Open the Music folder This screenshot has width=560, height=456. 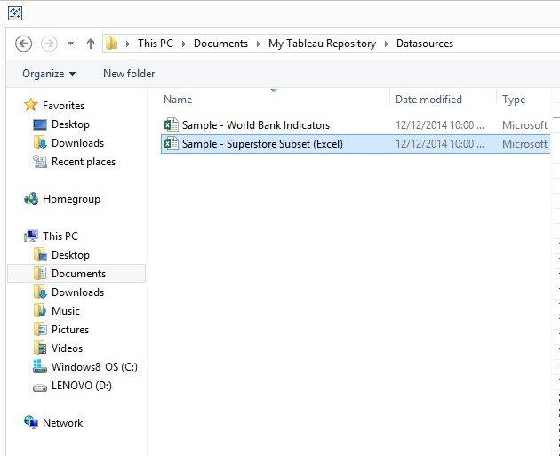66,310
